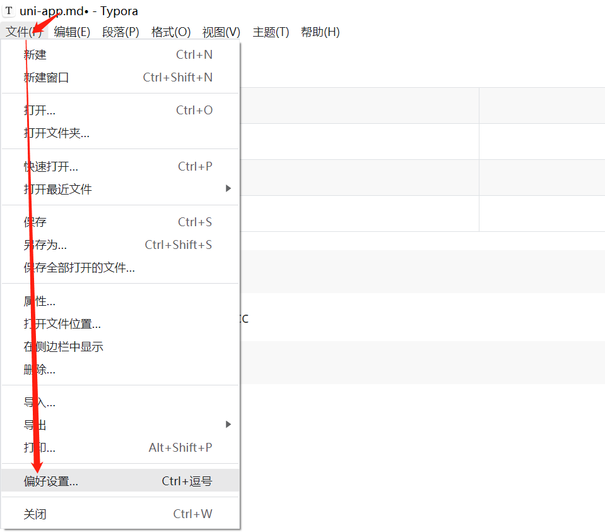Screen dimensions: 605x532
Task: Select 保存全部打开的文件...
Action: [120, 267]
